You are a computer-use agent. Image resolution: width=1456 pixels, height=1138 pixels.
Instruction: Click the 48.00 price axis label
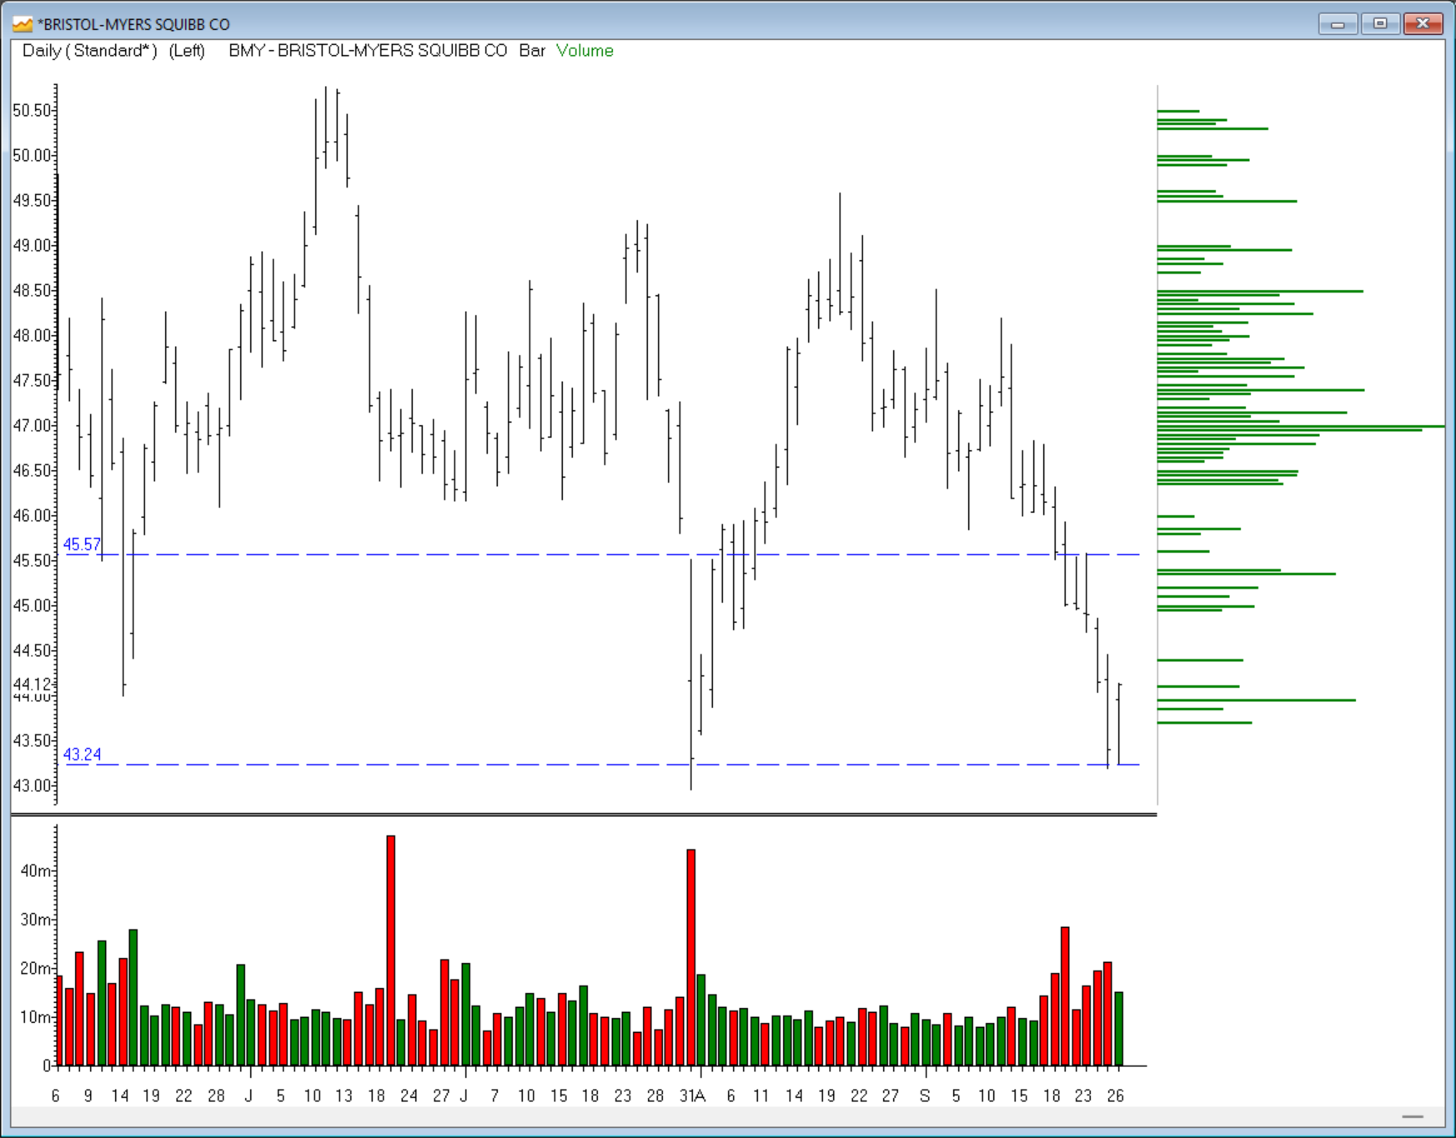point(32,335)
